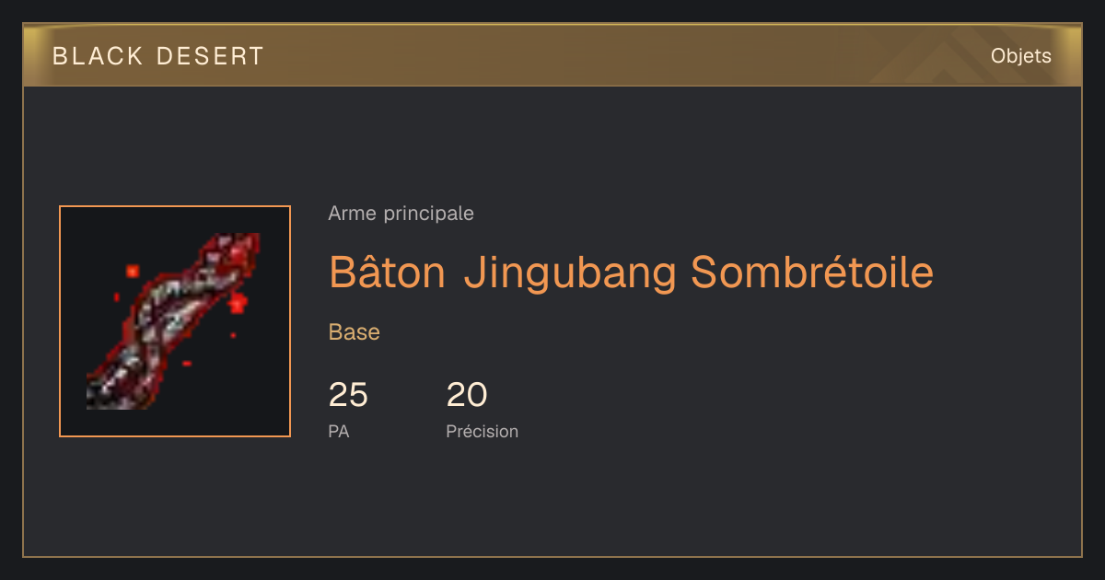Click the word DESERT in the header
Screen dimensions: 1105x580
tap(210, 56)
